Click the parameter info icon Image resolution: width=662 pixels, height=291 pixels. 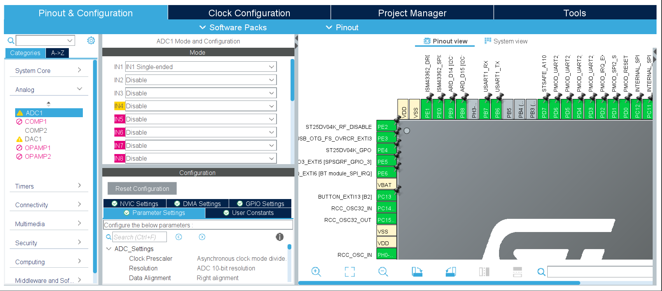point(280,237)
